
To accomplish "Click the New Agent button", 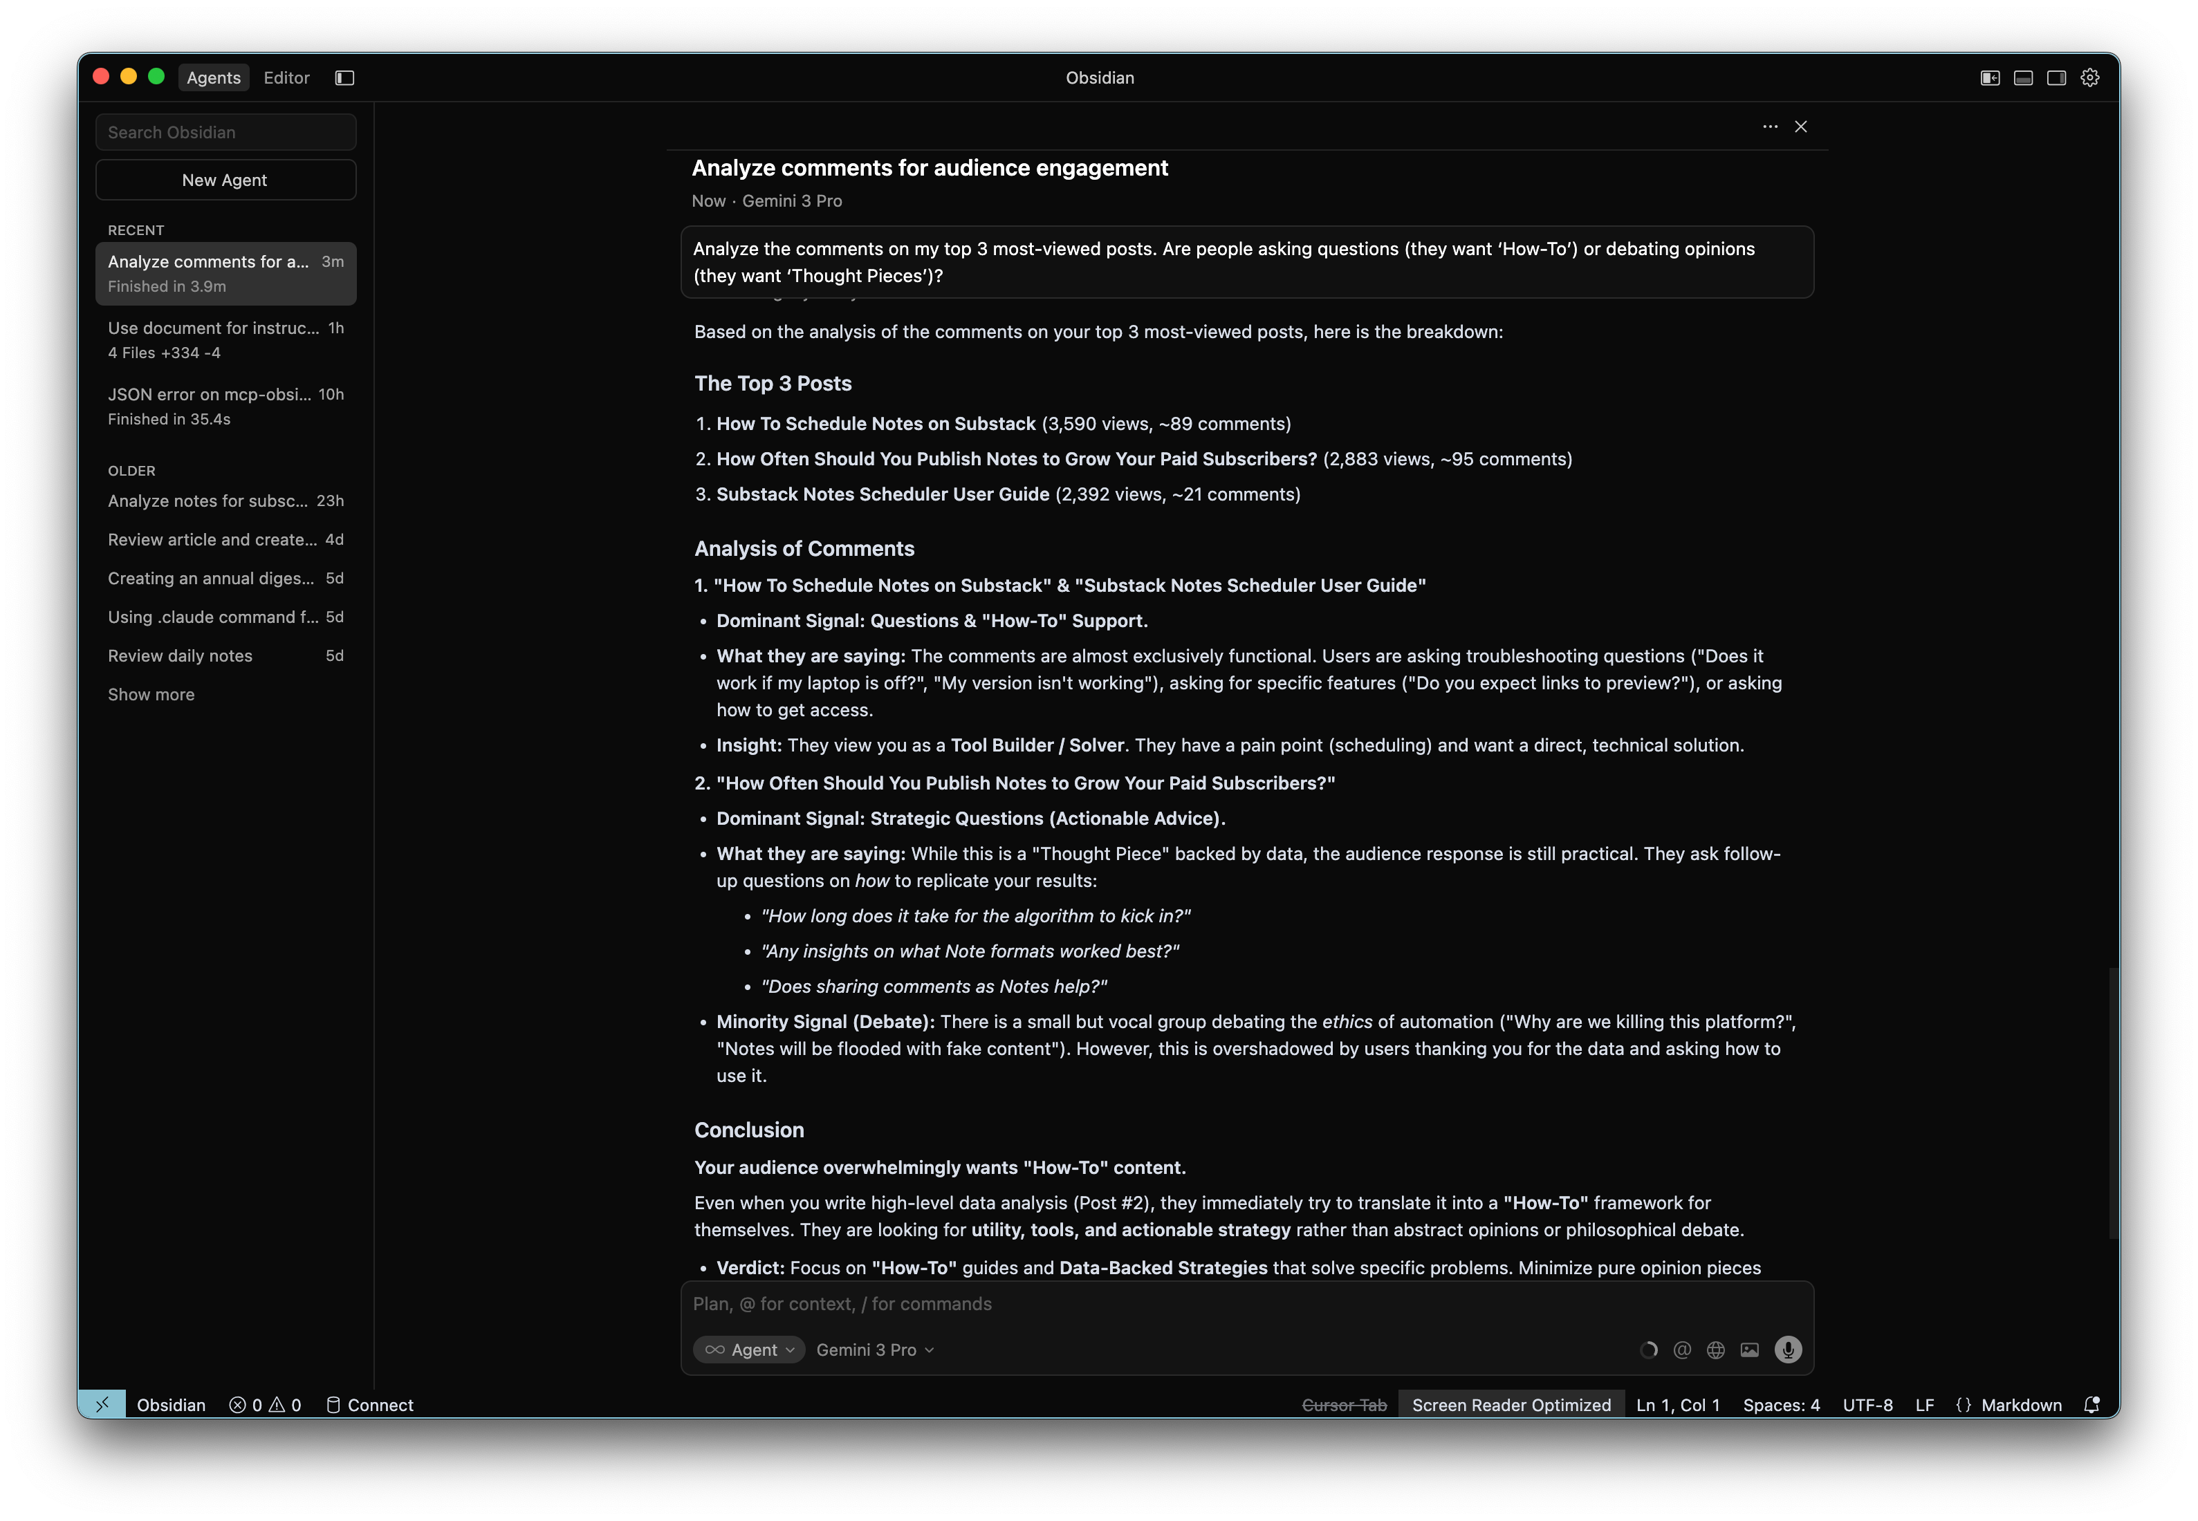I will coord(226,180).
